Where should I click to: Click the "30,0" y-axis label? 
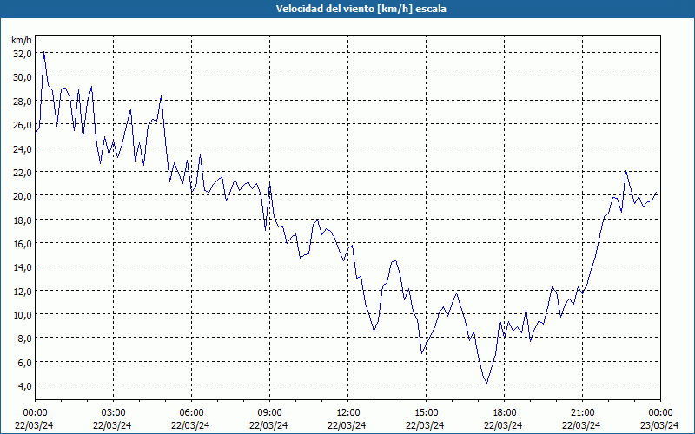pyautogui.click(x=23, y=77)
